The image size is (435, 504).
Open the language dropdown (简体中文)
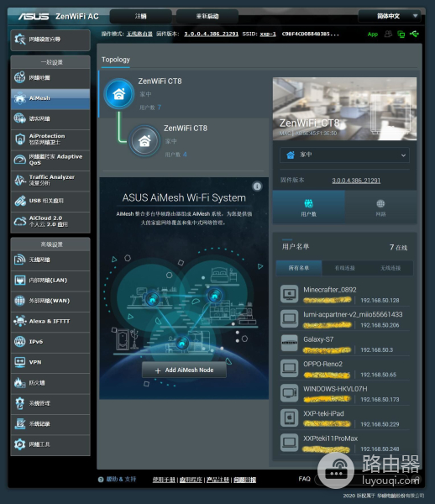coord(390,16)
